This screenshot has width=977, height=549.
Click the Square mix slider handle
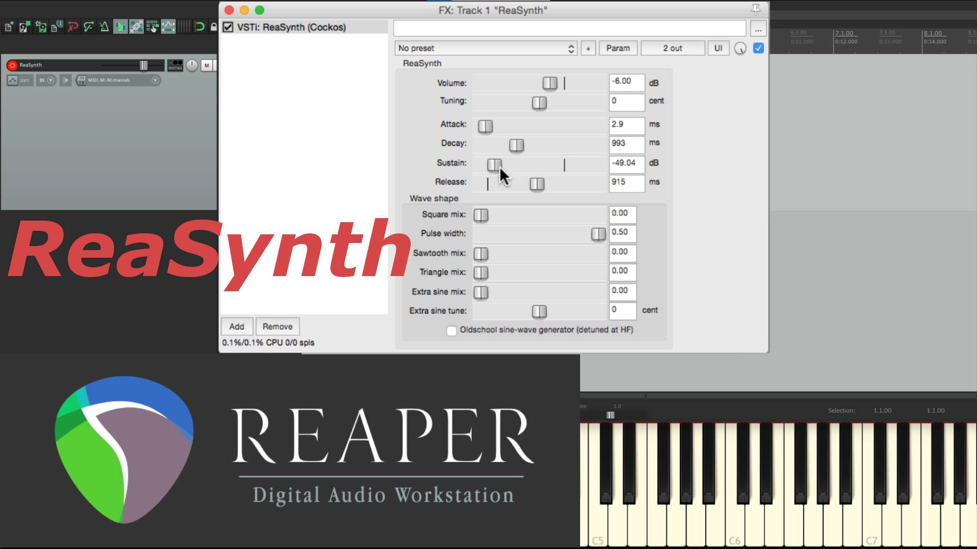pyautogui.click(x=481, y=215)
